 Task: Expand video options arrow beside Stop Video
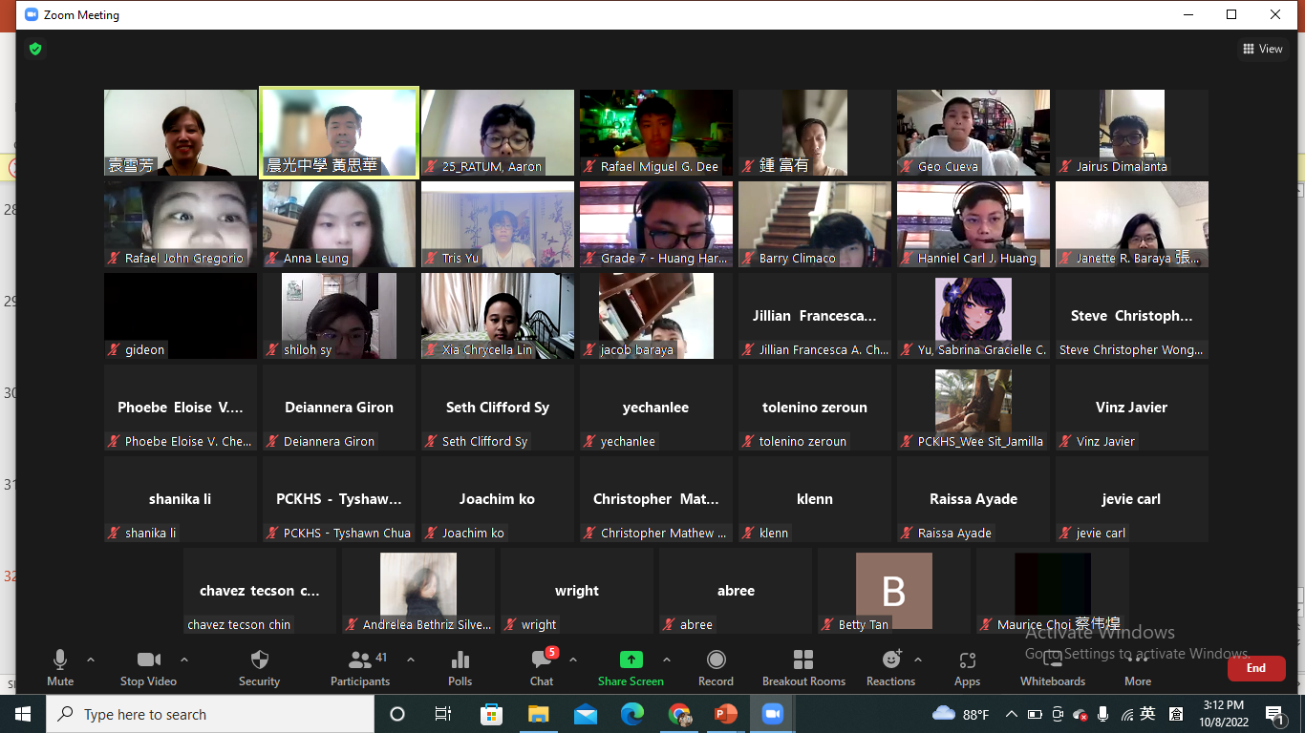click(x=184, y=660)
